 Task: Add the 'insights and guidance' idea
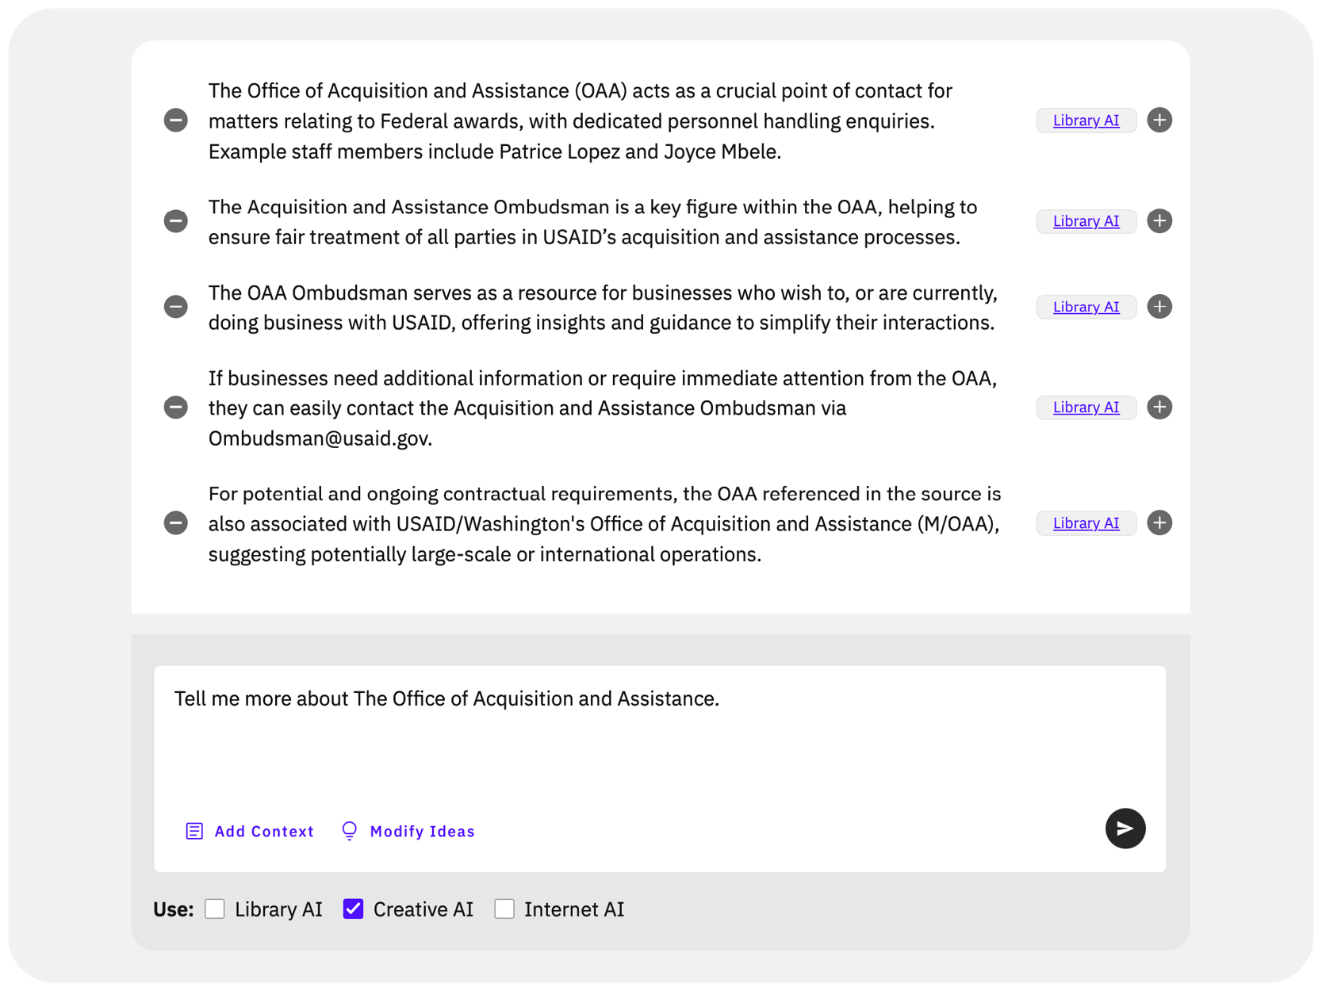[x=1159, y=307]
